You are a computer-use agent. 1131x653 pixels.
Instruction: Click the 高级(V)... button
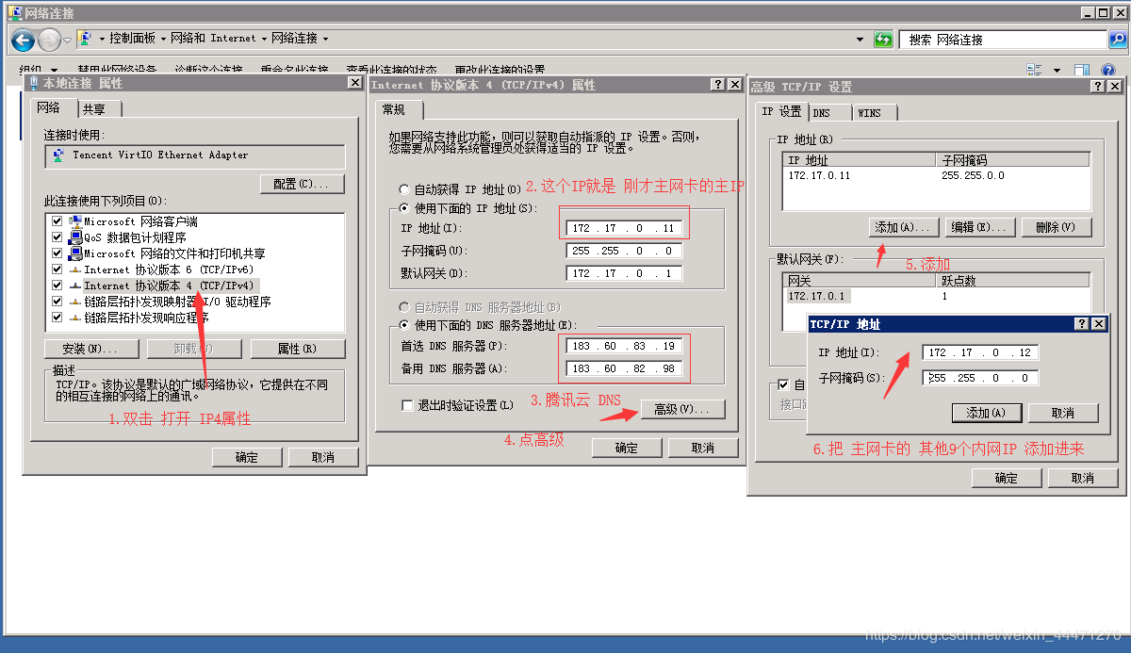tap(682, 409)
